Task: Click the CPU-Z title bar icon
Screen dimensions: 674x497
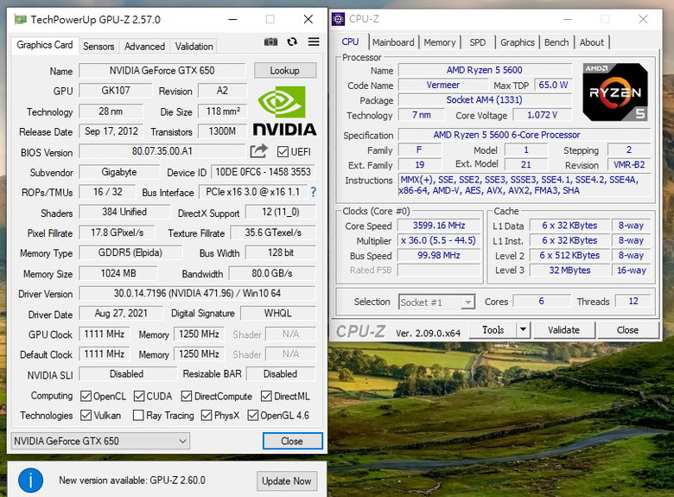Action: tap(338, 19)
